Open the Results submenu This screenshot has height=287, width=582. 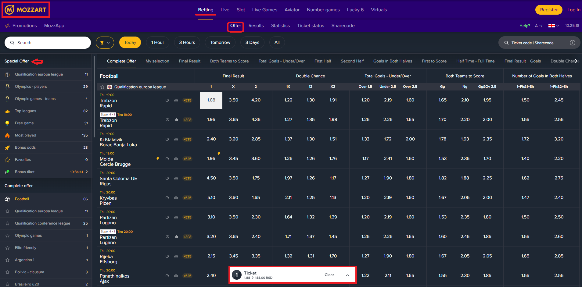256,26
